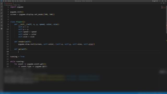This screenshot has width=167, height=94.
Task: Select the Moving Squares.py editor tab
Action: coord(9,3)
